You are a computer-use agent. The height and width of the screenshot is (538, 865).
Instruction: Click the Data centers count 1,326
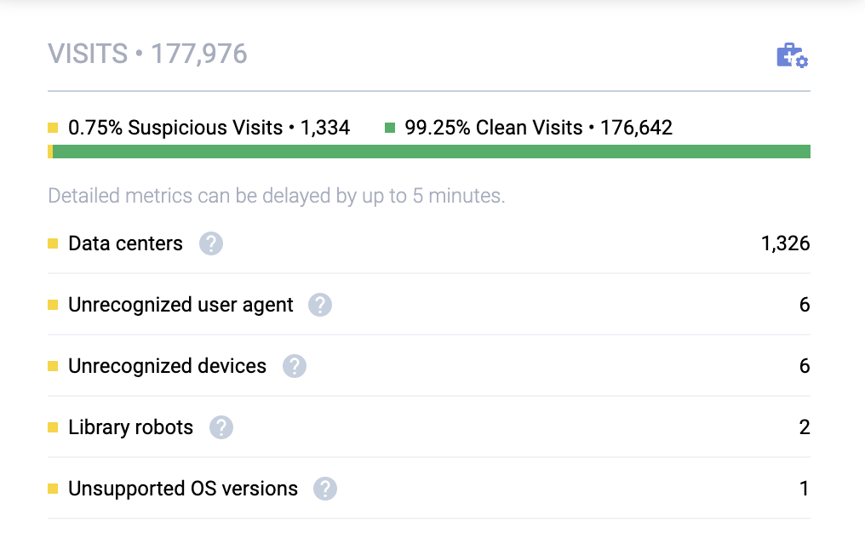[785, 244]
